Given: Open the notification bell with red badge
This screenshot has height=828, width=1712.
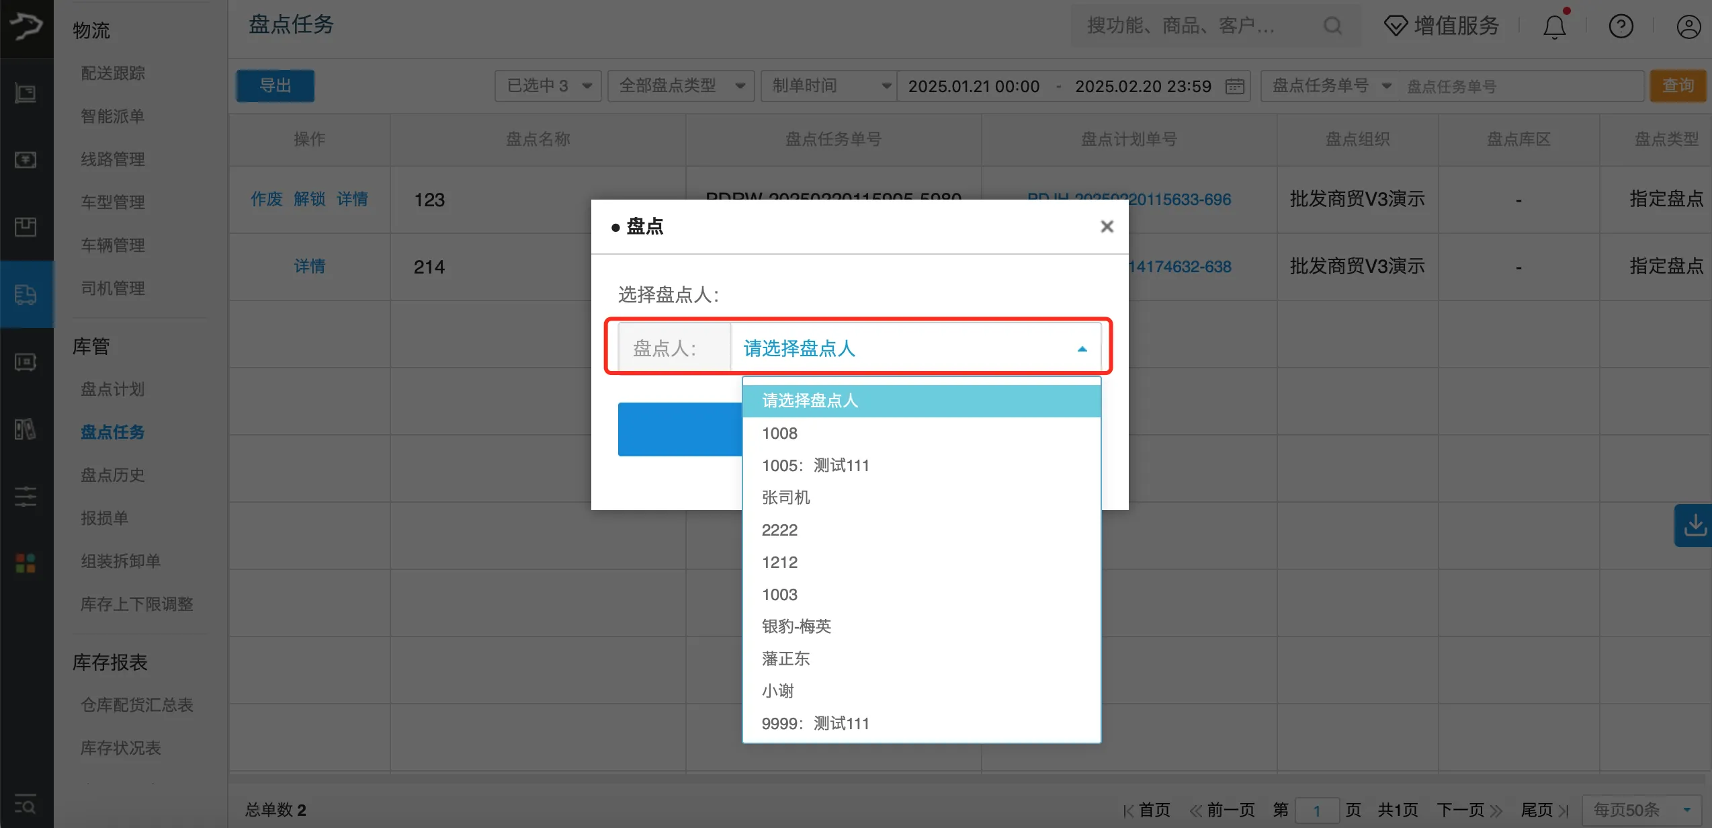Looking at the screenshot, I should (x=1554, y=26).
